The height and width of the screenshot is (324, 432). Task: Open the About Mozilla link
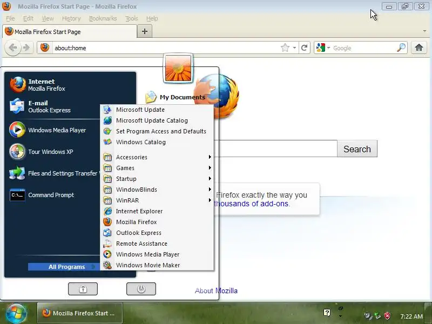[x=216, y=291]
